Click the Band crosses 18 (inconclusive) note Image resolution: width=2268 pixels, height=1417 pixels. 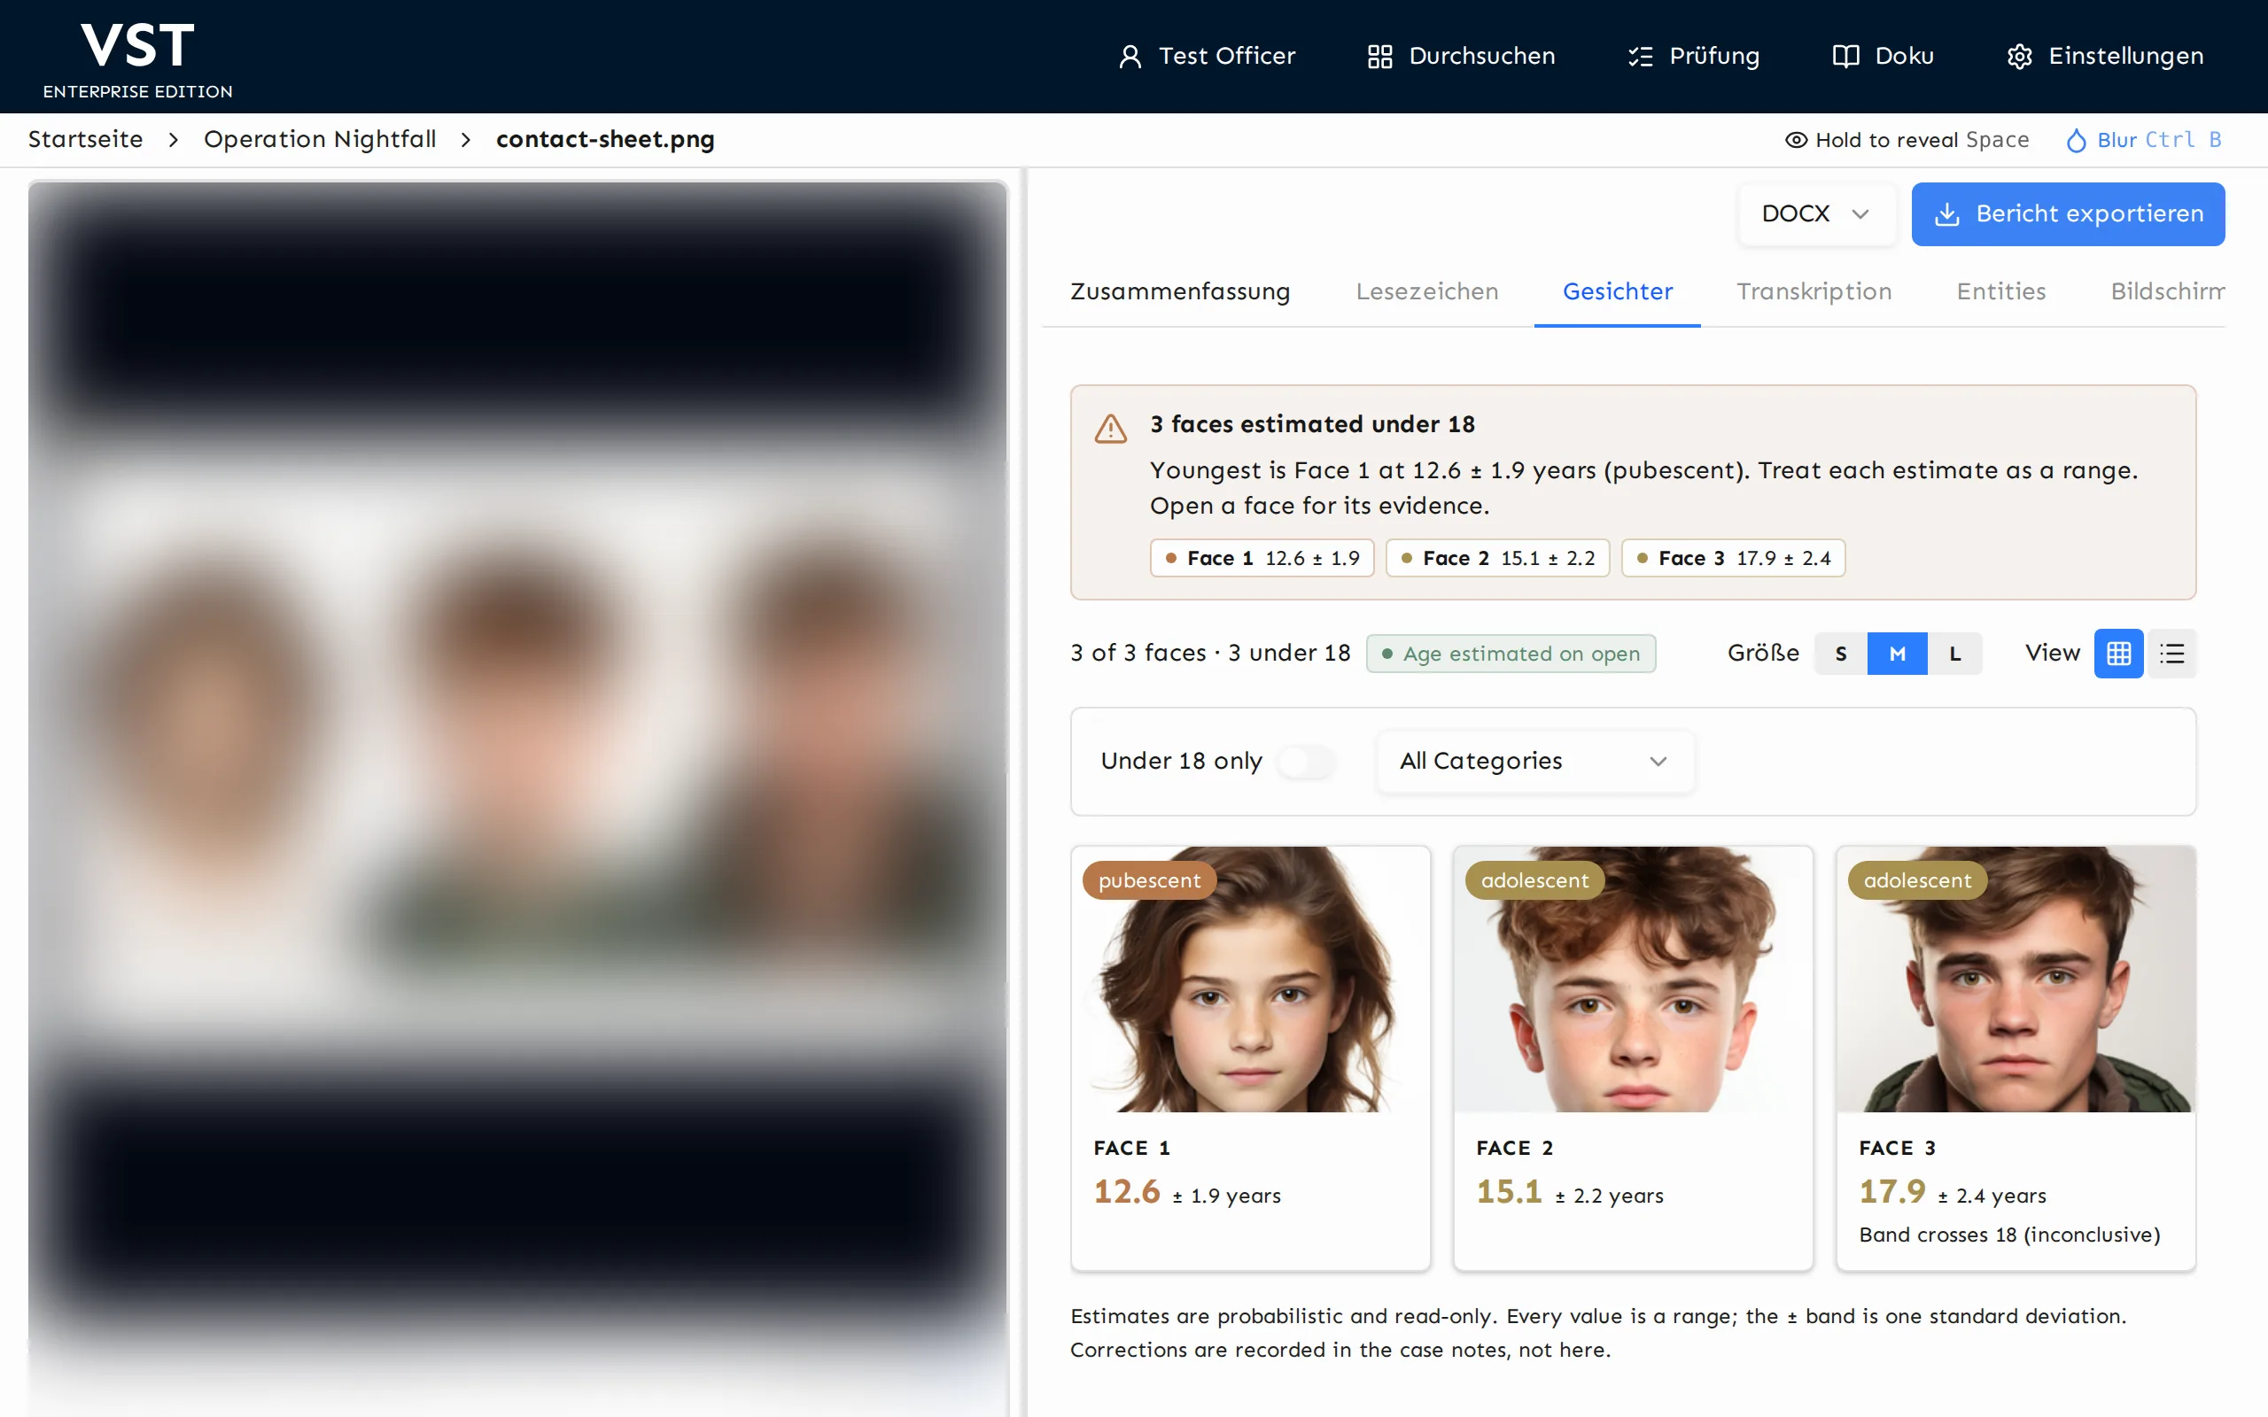tap(2009, 1235)
